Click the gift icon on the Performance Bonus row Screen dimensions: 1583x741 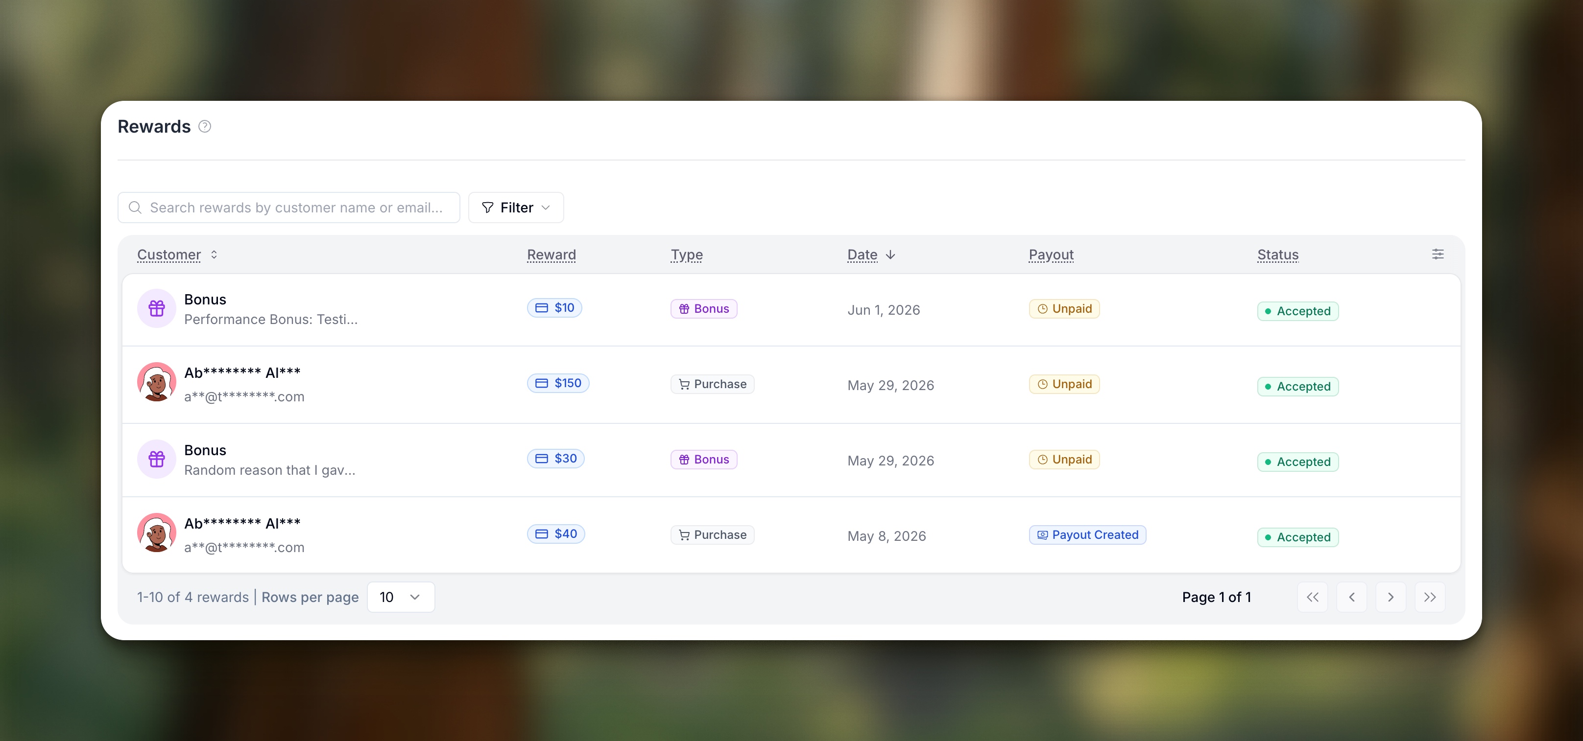click(157, 308)
